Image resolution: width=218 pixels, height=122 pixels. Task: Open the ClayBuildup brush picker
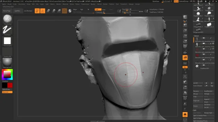pyautogui.click(x=7, y=20)
